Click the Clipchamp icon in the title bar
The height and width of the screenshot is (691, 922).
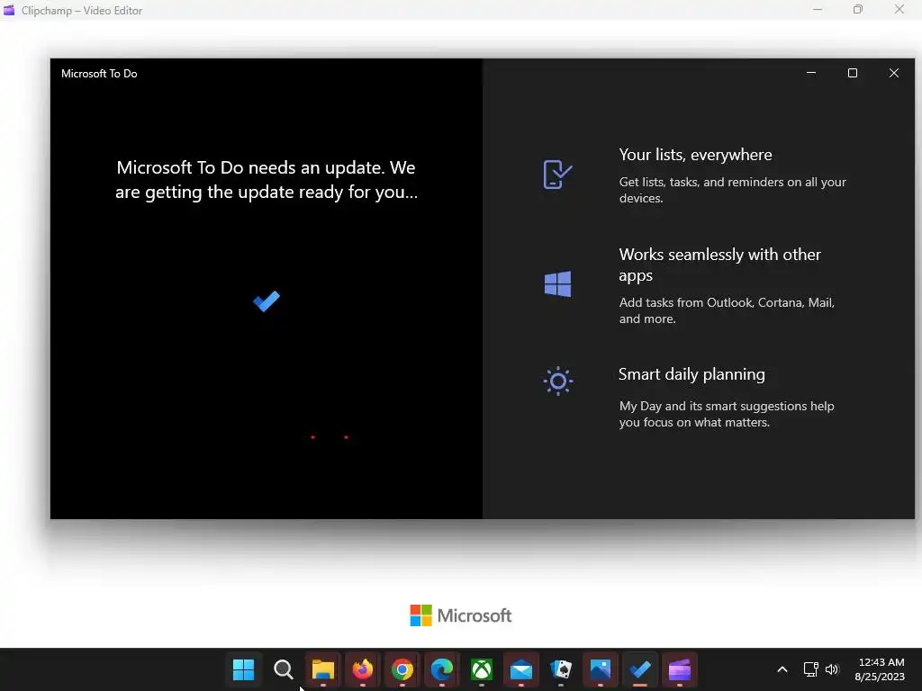pyautogui.click(x=9, y=10)
